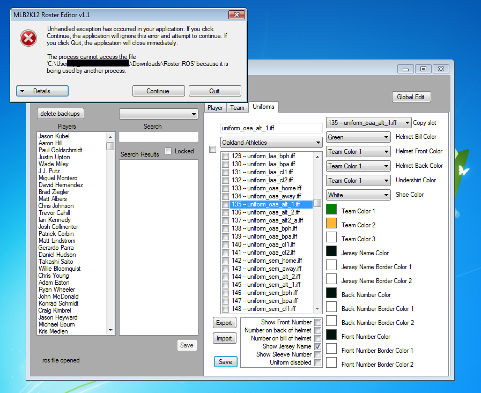Open the Oakland Athletics team dropdown
The image size is (481, 393).
(x=271, y=143)
